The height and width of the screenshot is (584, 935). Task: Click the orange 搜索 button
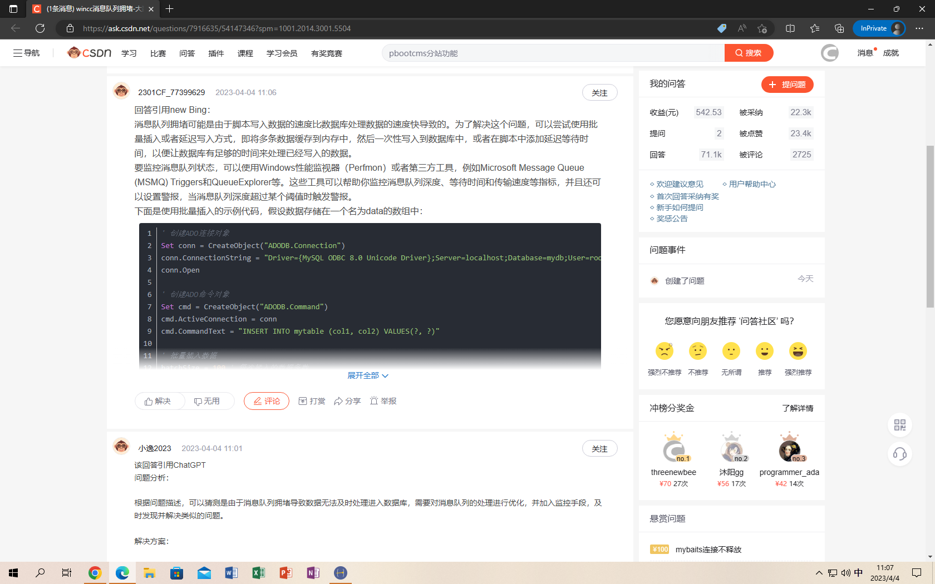(749, 53)
